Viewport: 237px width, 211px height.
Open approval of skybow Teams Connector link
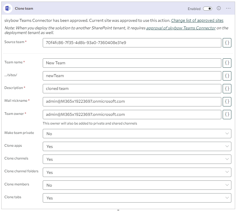coord(181,28)
